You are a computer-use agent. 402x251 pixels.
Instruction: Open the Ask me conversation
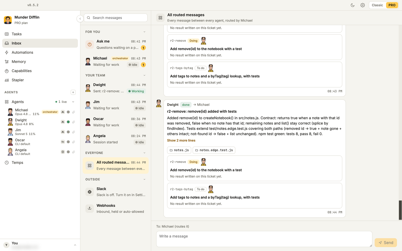click(x=116, y=44)
